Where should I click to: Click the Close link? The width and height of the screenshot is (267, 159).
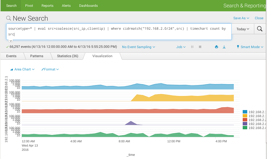tap(259, 18)
